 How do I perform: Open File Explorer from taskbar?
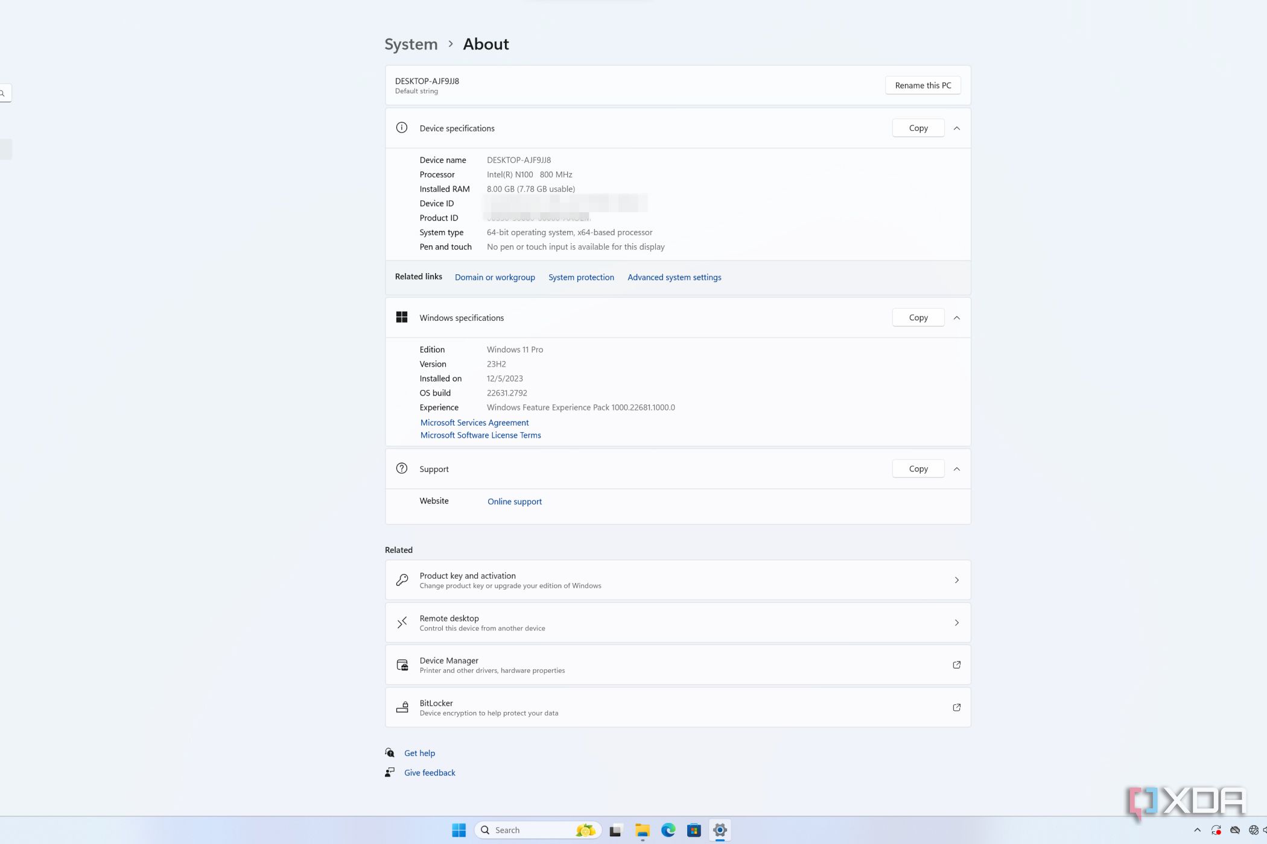click(x=642, y=830)
